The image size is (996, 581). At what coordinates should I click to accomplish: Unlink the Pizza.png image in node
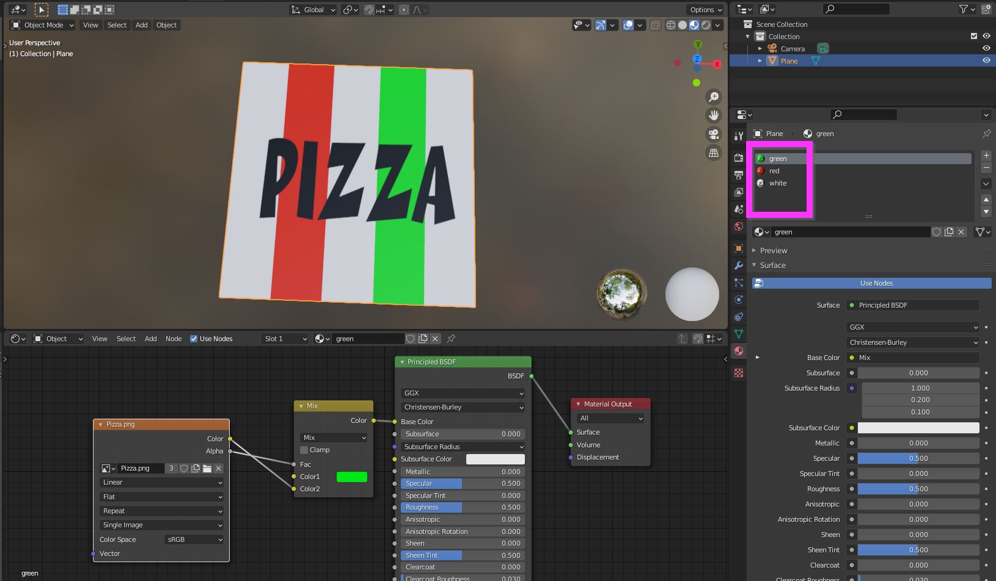coord(218,468)
